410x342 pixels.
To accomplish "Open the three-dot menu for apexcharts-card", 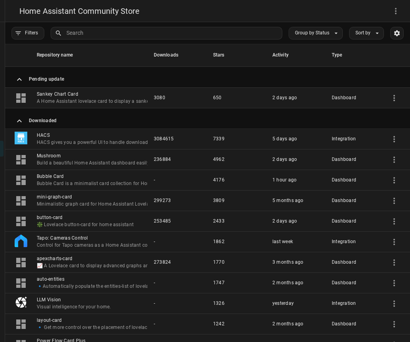I will pos(394,263).
